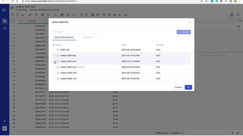Click date 2022-05-21 14:33:59
243x136 pixels.
[131, 56]
